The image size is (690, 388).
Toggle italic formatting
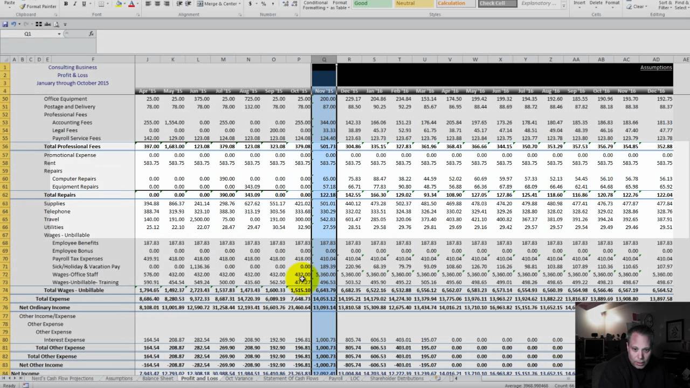pos(75,4)
